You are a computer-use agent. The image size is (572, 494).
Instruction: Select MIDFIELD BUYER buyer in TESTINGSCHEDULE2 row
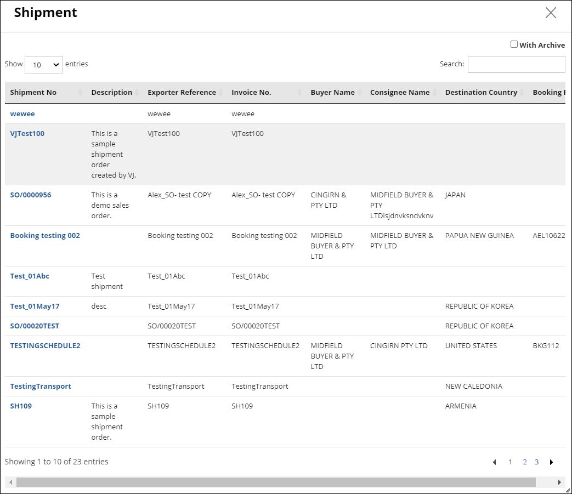click(332, 356)
